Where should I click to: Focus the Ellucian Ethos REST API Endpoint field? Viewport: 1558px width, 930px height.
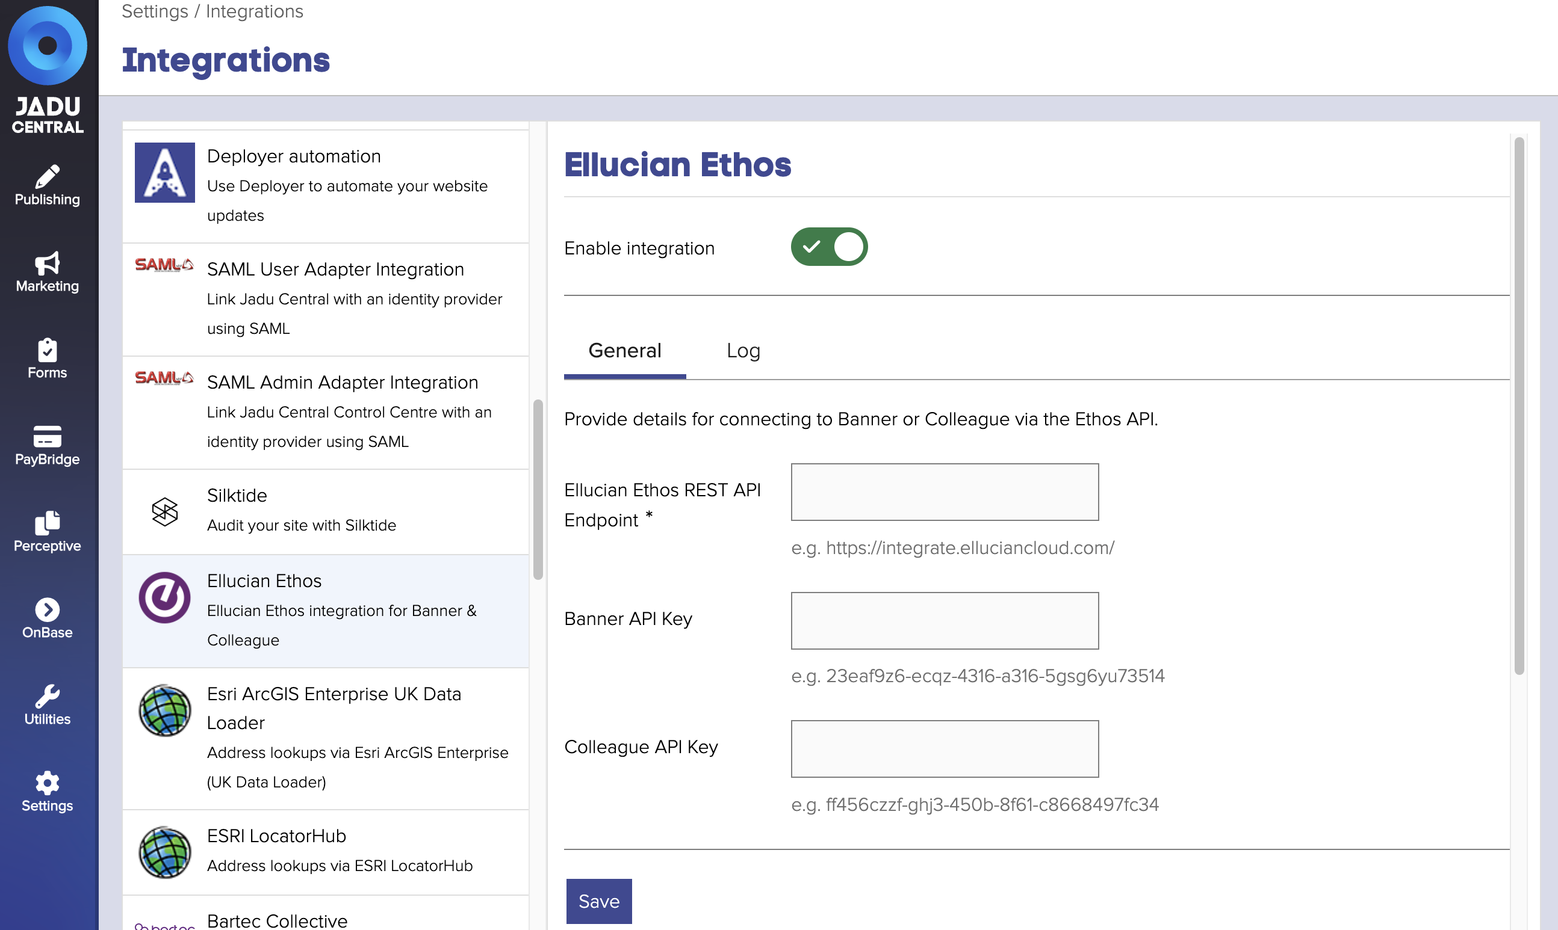(945, 492)
